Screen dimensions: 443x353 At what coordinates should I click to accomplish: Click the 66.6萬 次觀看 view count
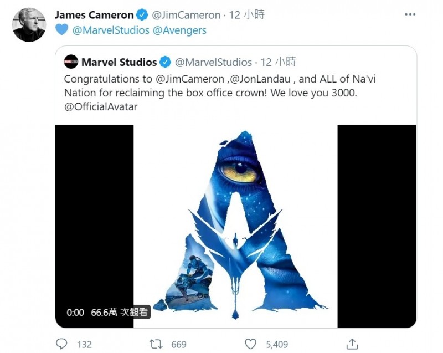(x=120, y=313)
